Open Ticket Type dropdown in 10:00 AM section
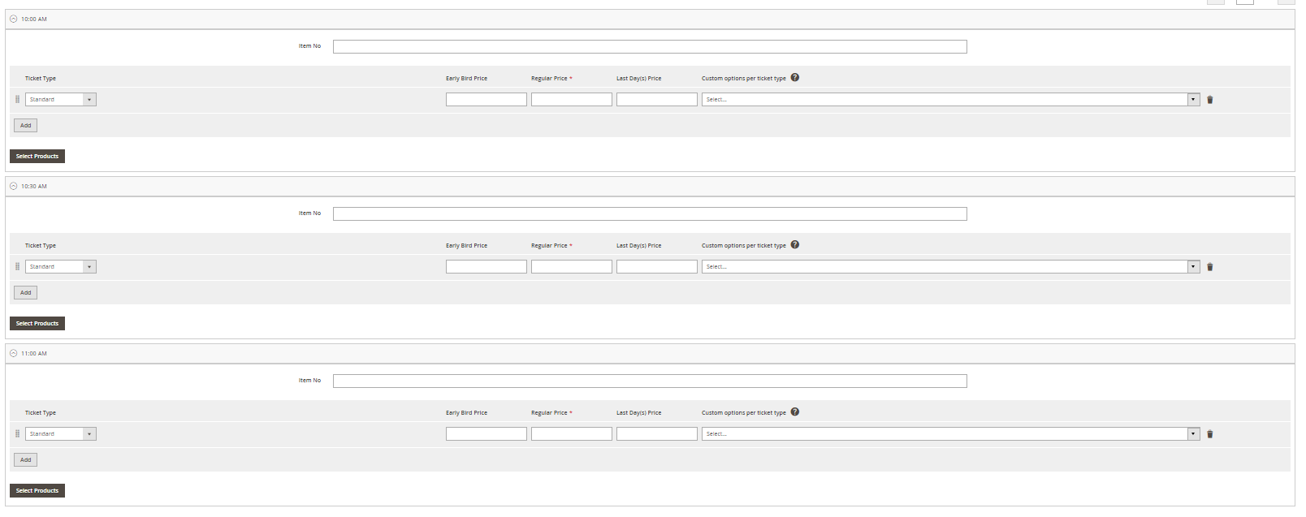 click(61, 100)
